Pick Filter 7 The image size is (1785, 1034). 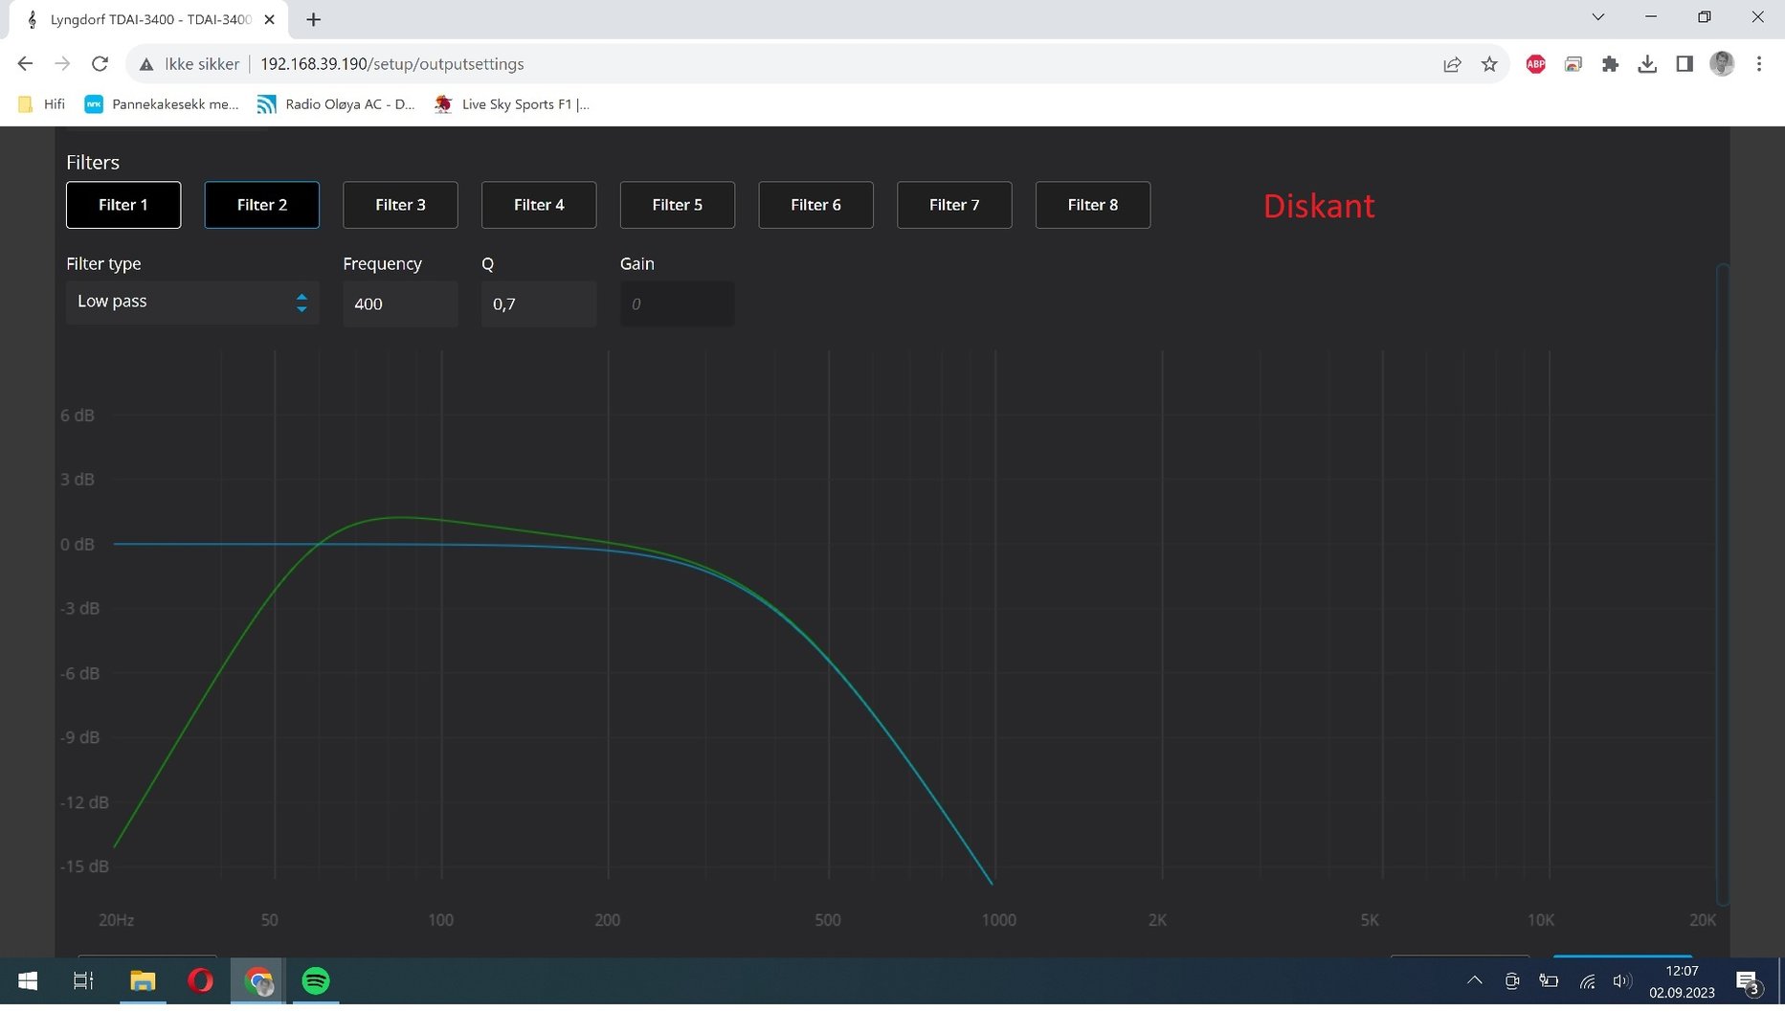954,205
